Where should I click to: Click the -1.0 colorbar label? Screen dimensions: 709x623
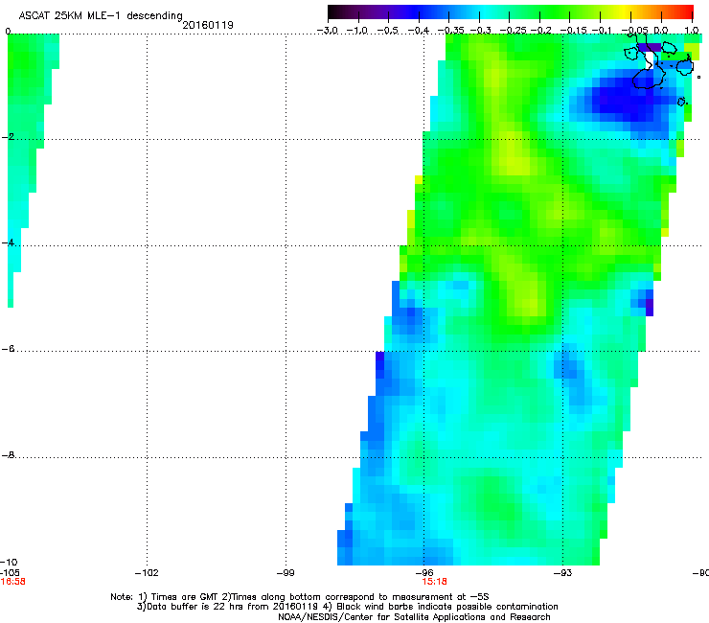[x=357, y=31]
